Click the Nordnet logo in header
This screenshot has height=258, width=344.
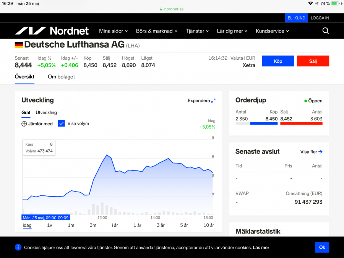52,31
